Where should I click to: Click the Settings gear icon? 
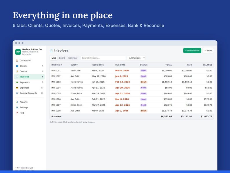point(17,107)
